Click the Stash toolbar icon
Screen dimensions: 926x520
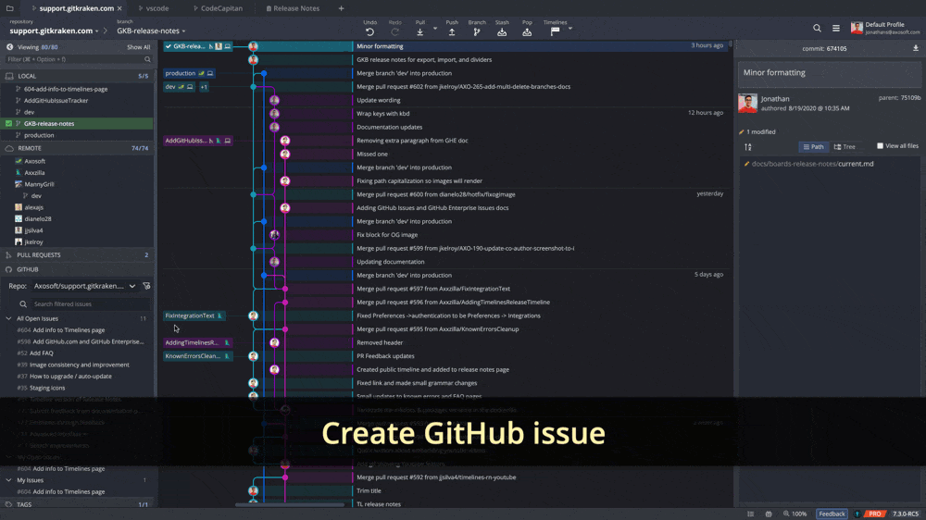point(502,31)
